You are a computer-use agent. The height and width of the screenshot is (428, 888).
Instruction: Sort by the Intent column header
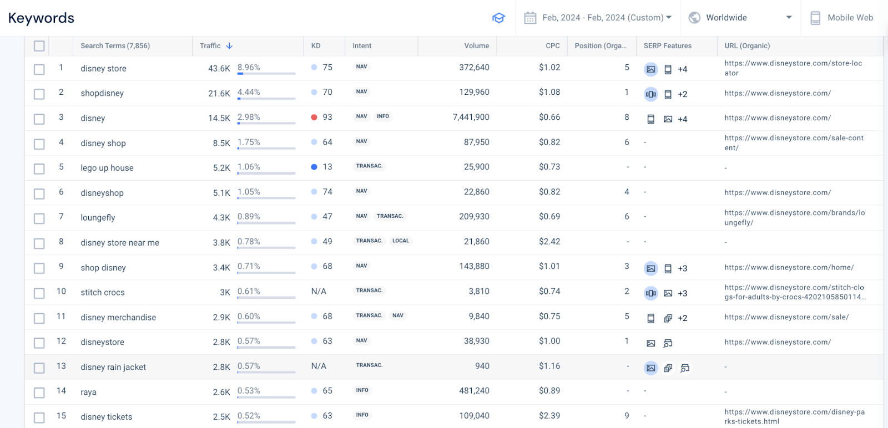pos(362,45)
